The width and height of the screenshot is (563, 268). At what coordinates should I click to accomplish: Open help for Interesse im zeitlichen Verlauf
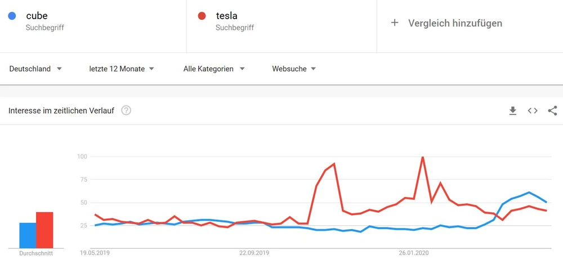126,111
